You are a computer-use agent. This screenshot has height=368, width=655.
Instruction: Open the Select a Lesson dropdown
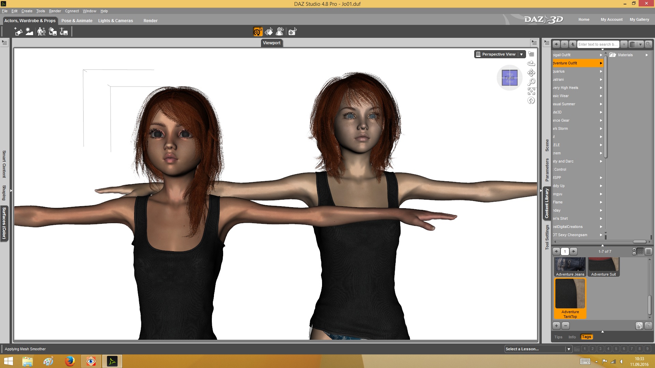[568, 349]
